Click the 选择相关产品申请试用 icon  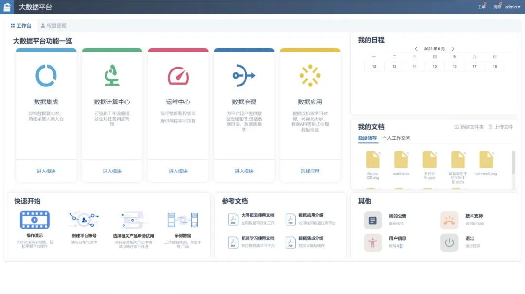click(x=133, y=220)
